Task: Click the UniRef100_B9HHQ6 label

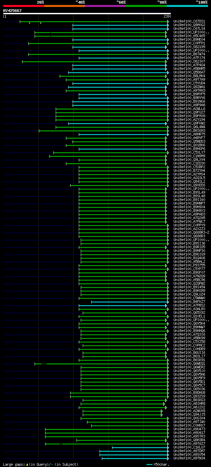Action: (189, 331)
